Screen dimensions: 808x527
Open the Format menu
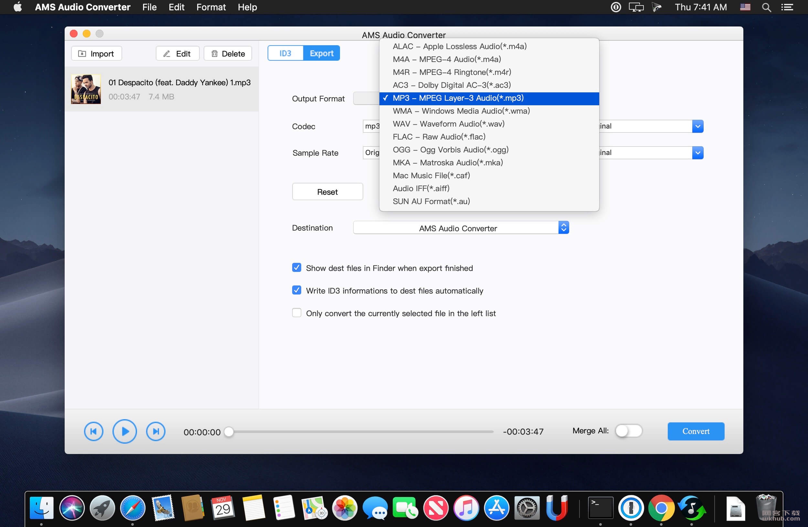211,7
